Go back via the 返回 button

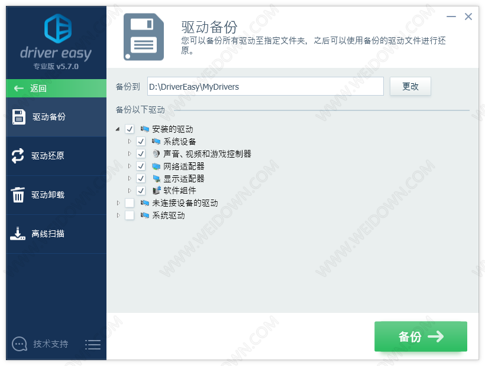56,89
